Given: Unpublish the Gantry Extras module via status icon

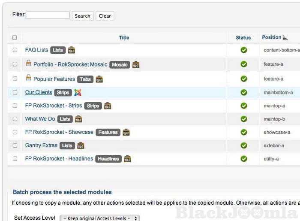Looking at the screenshot, I should 243,145.
